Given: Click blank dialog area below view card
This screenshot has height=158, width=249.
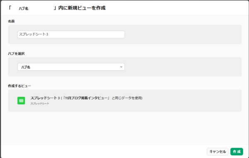Looking at the screenshot, I should (124, 128).
